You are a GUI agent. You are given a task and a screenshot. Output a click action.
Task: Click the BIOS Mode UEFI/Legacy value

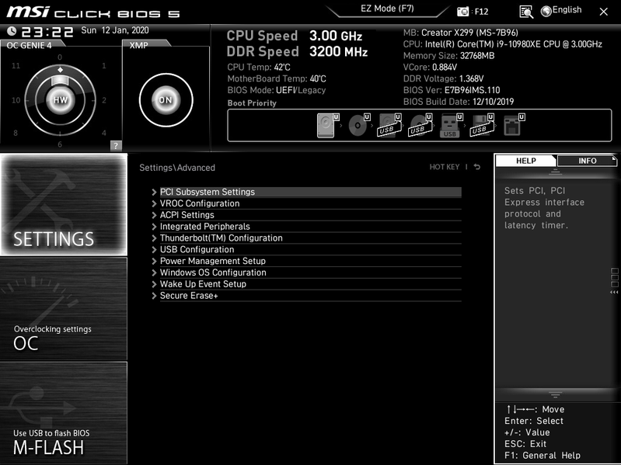(301, 90)
